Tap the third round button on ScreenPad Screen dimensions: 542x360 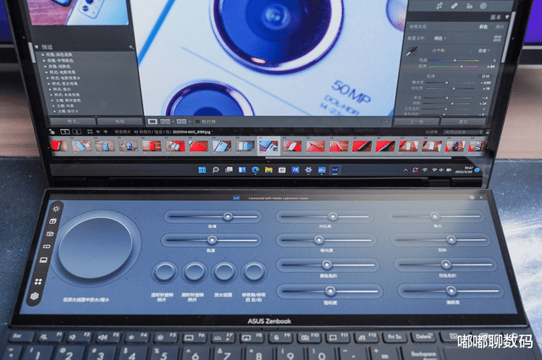click(224, 271)
